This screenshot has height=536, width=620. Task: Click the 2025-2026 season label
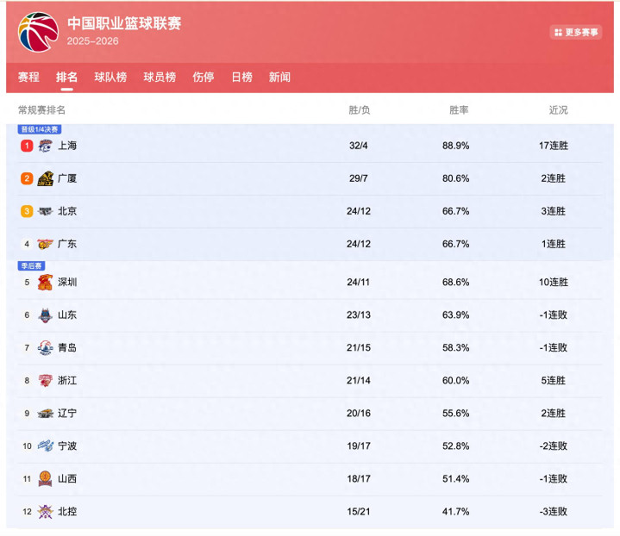click(92, 41)
